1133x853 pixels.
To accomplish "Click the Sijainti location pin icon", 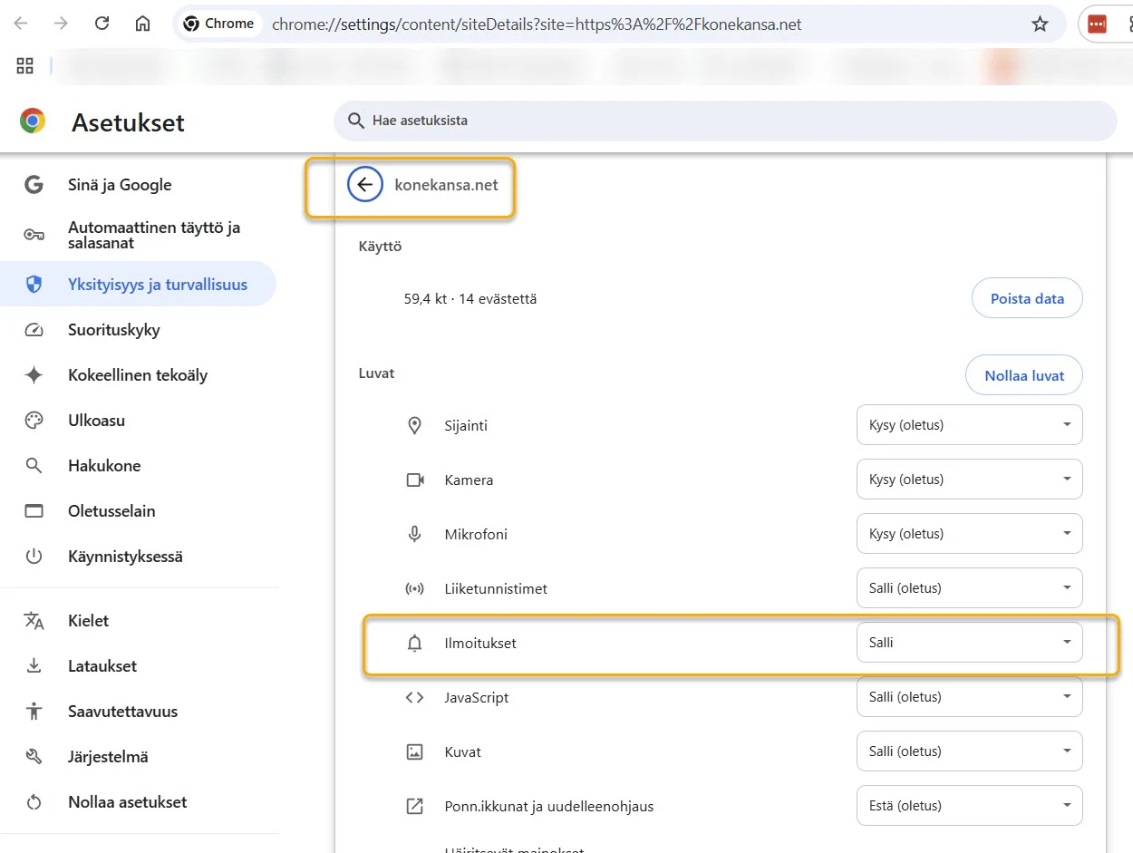I will click(415, 425).
